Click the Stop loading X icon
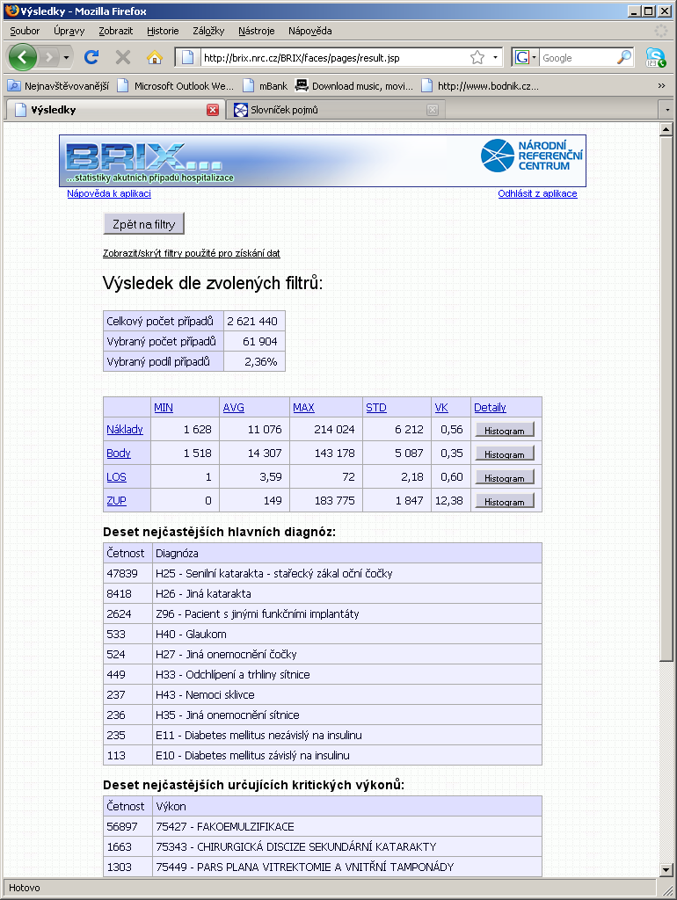 coord(122,57)
